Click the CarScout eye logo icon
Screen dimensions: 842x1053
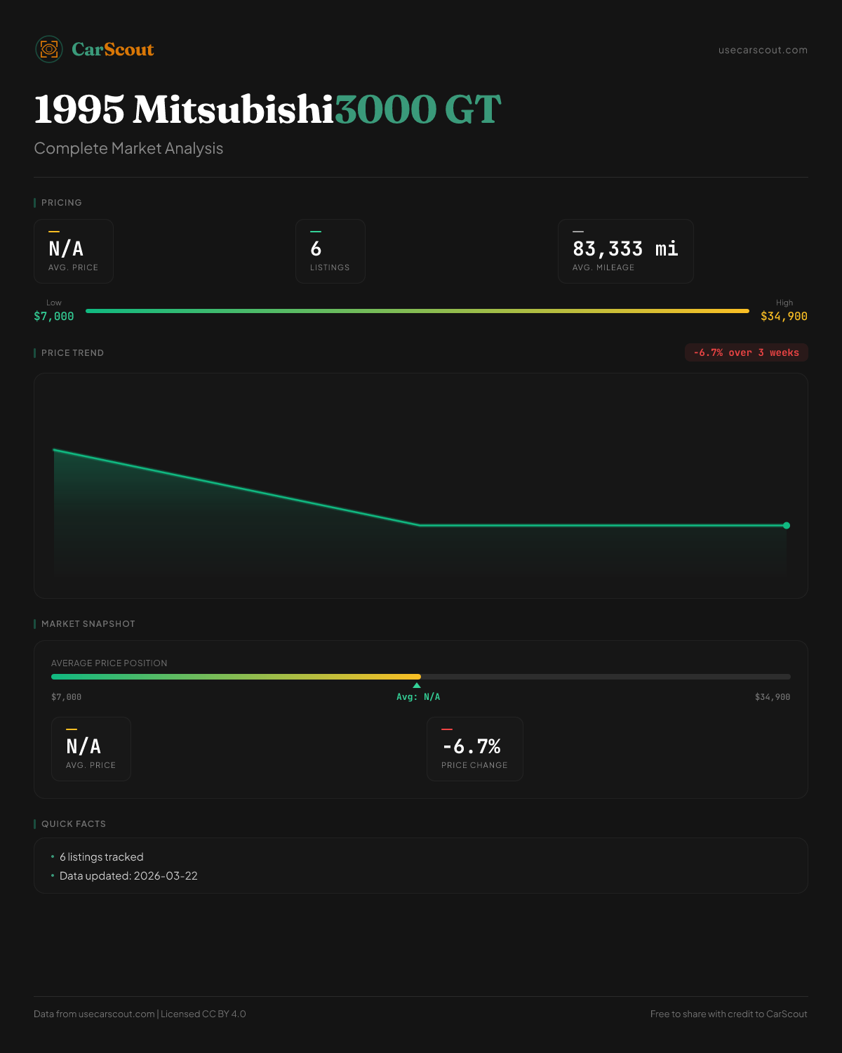pos(49,49)
